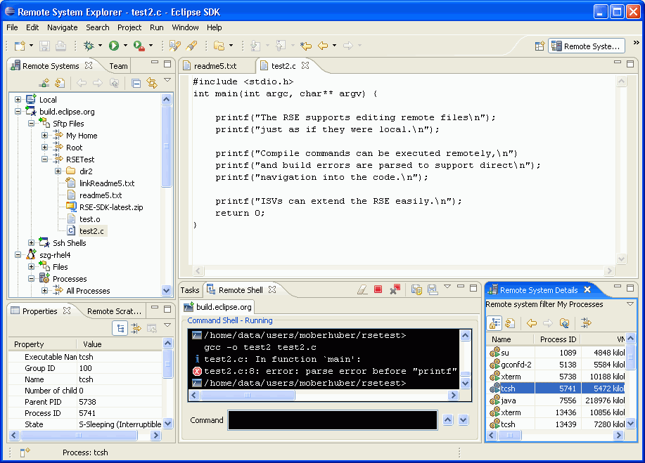Click the Properties view horizontal scrollbar thumb
This screenshot has height=463, width=645.
(78, 435)
